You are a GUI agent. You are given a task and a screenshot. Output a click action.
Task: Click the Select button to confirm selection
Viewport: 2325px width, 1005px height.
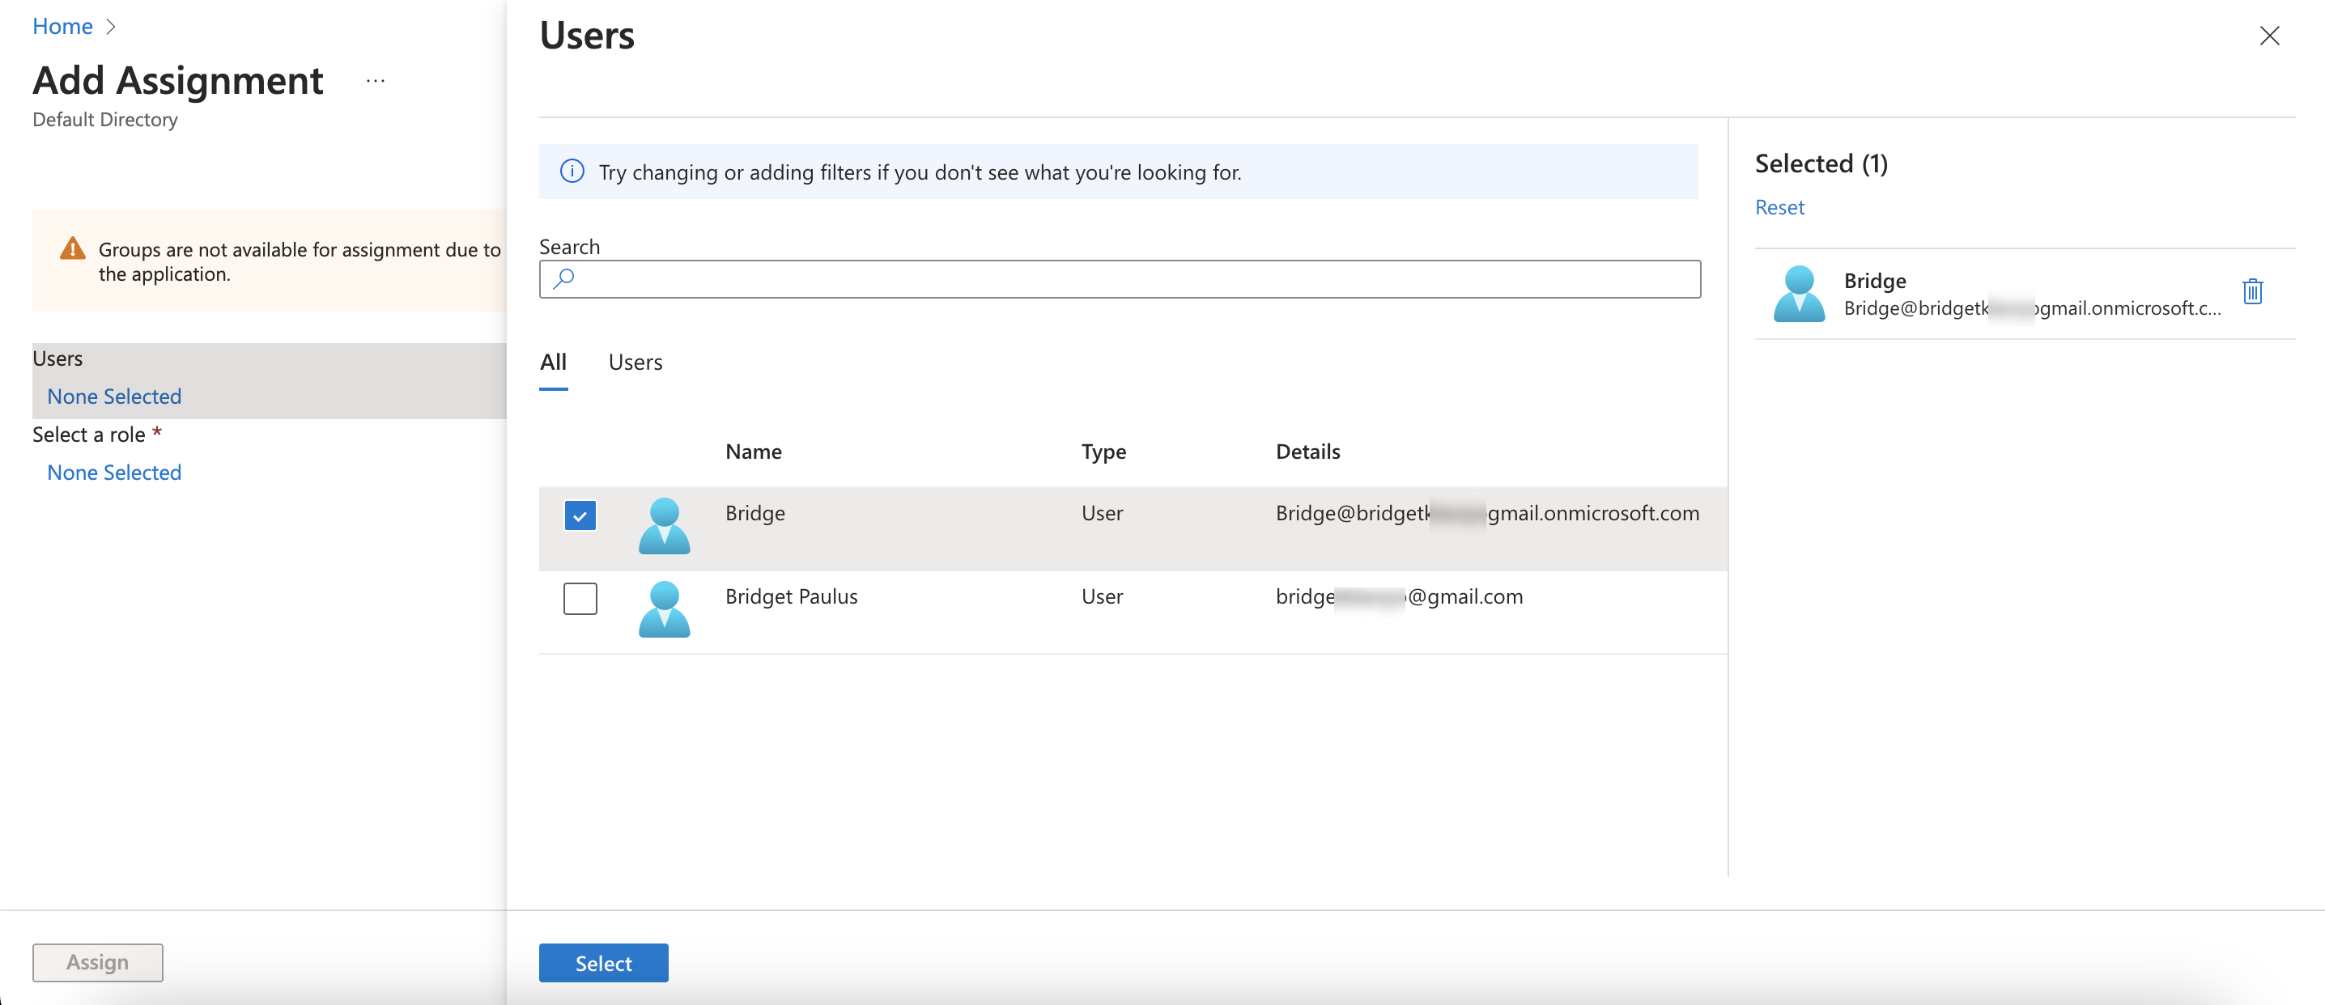[603, 962]
